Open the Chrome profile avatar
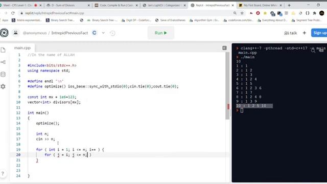 coord(322,13)
